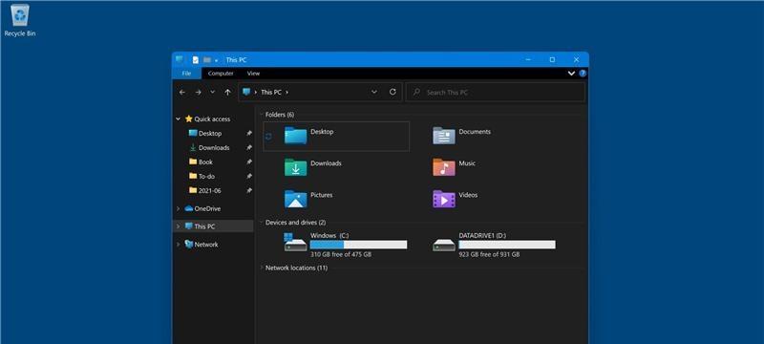Open the Customize Quick Access Toolbar dropdown
The height and width of the screenshot is (344, 764).
pyautogui.click(x=217, y=60)
